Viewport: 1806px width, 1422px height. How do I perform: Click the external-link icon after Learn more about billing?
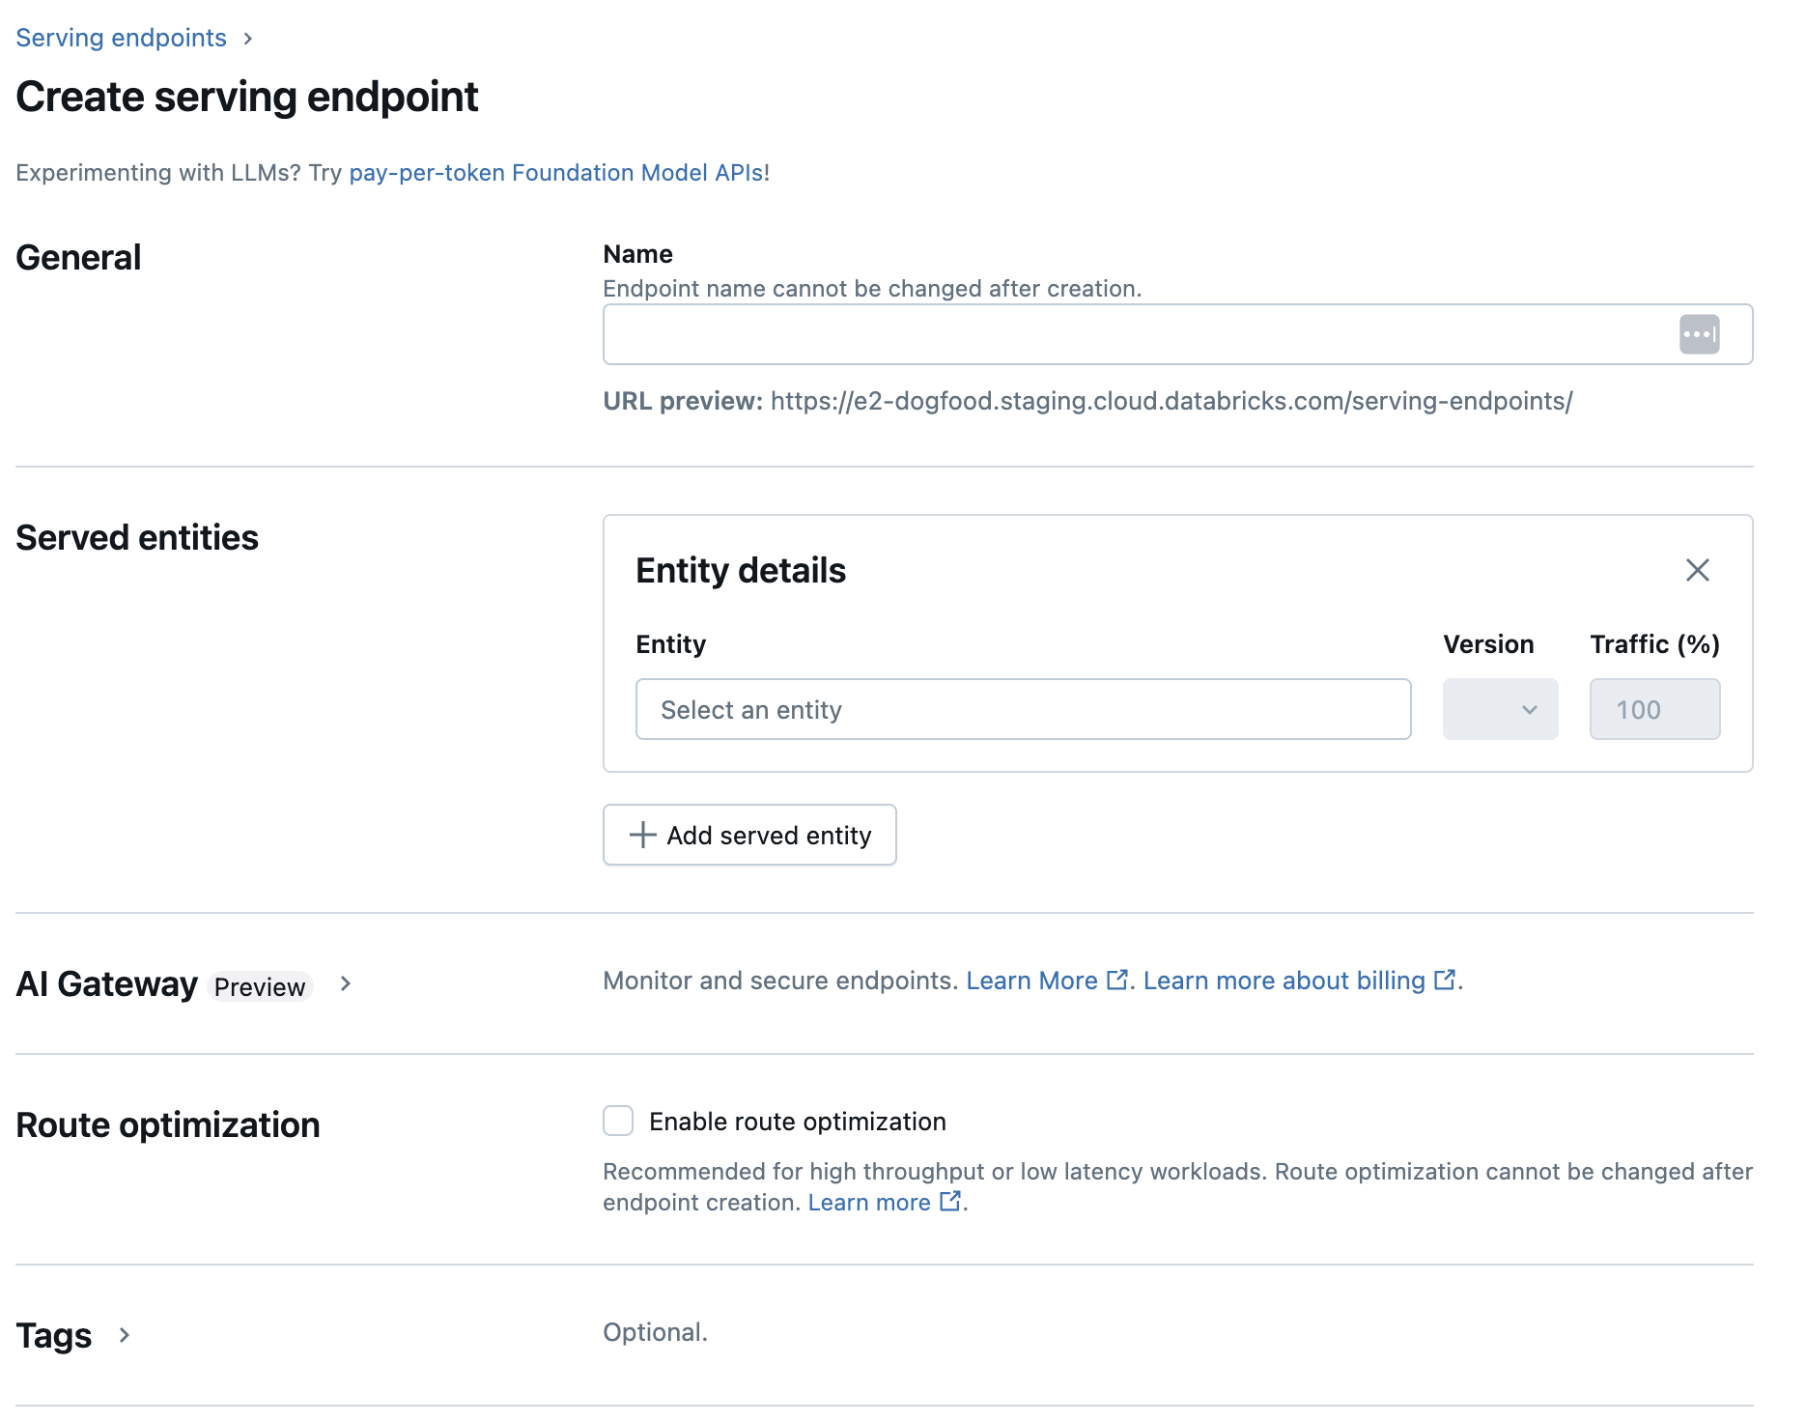[1443, 980]
